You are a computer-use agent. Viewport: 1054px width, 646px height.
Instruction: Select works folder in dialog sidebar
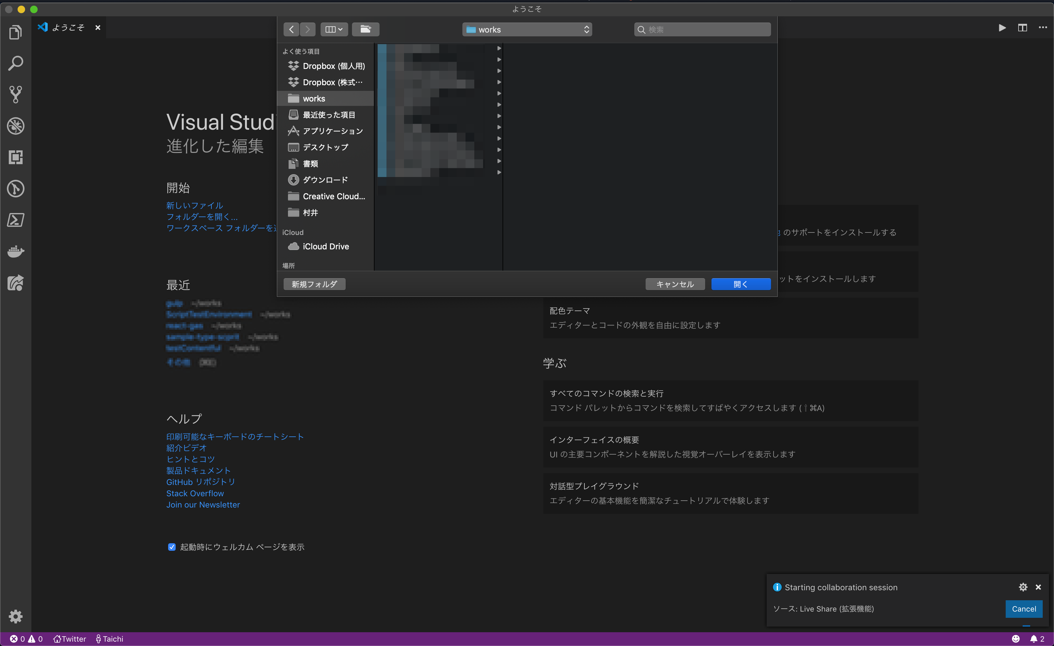(x=326, y=98)
